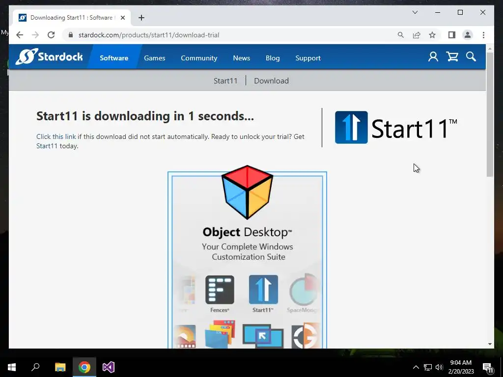Open the Community menu

[199, 58]
